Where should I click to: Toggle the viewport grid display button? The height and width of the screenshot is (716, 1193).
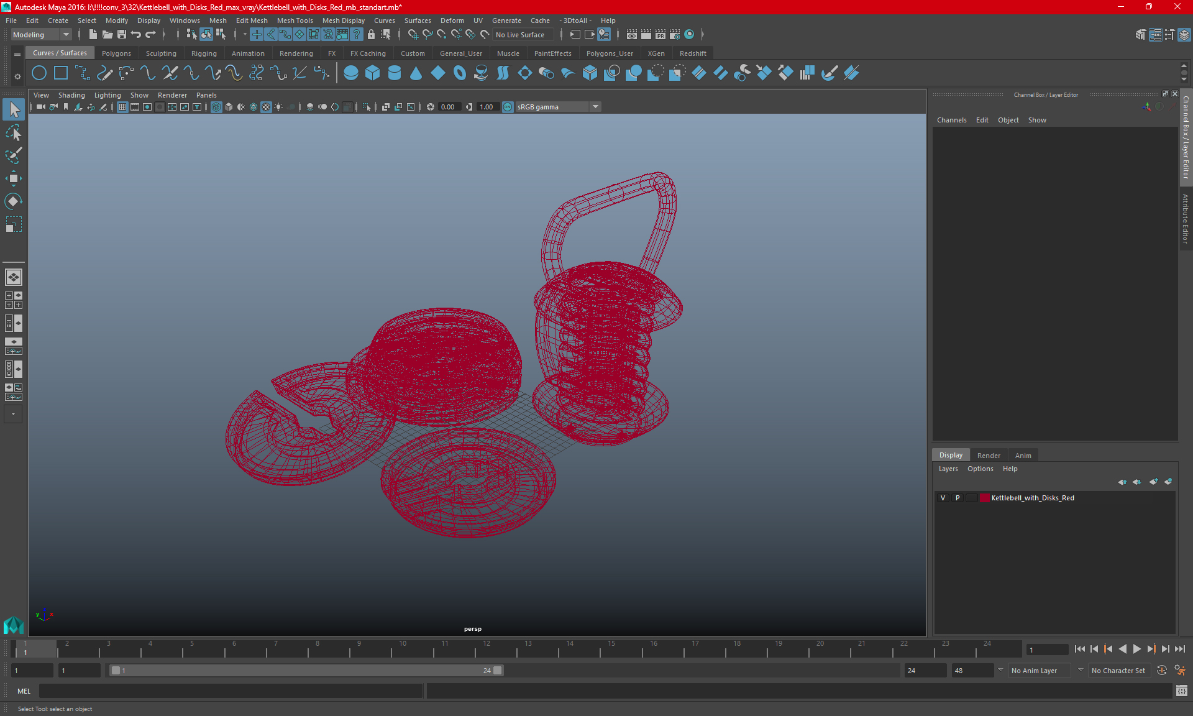coord(122,107)
